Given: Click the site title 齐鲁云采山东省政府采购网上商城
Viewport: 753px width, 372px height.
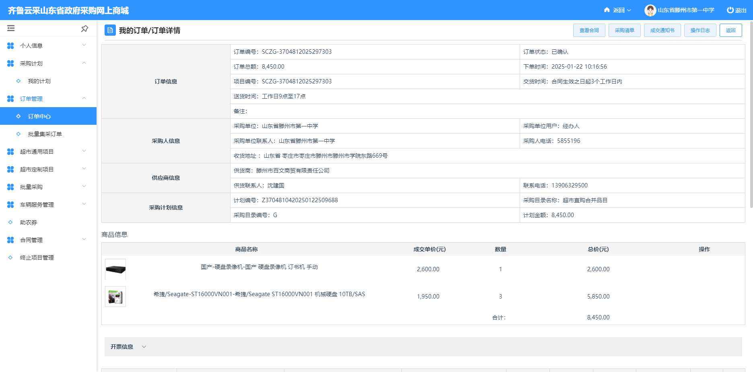Looking at the screenshot, I should click(68, 10).
